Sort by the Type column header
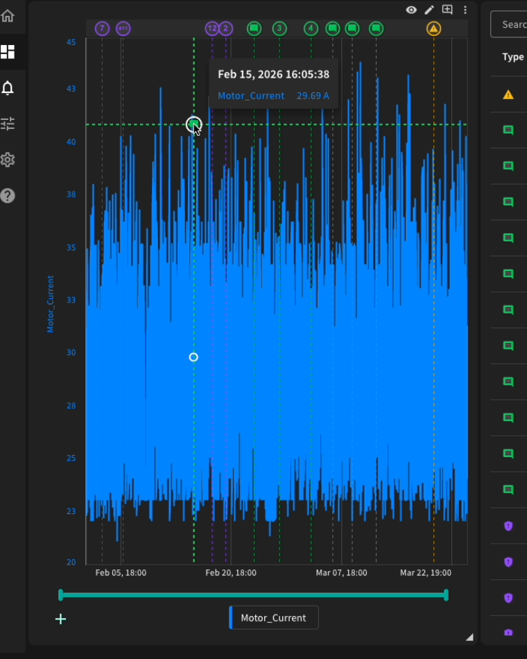 512,57
